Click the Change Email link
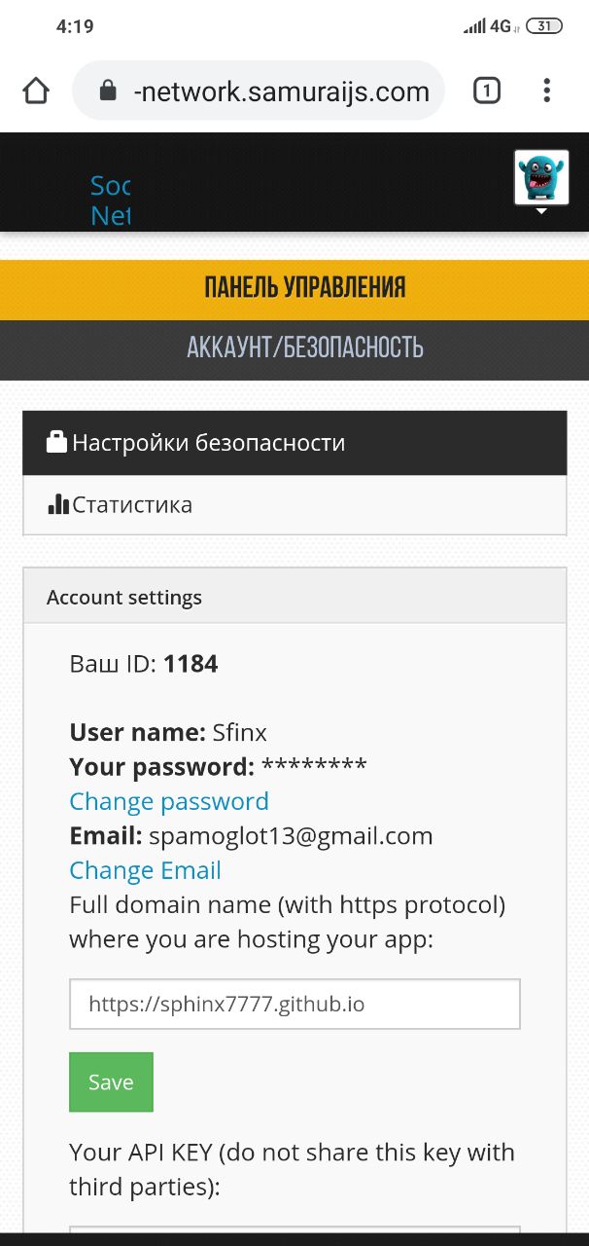 [x=146, y=870]
